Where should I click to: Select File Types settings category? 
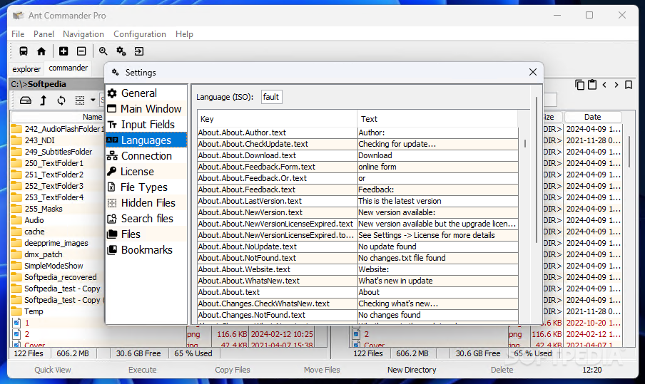(146, 187)
